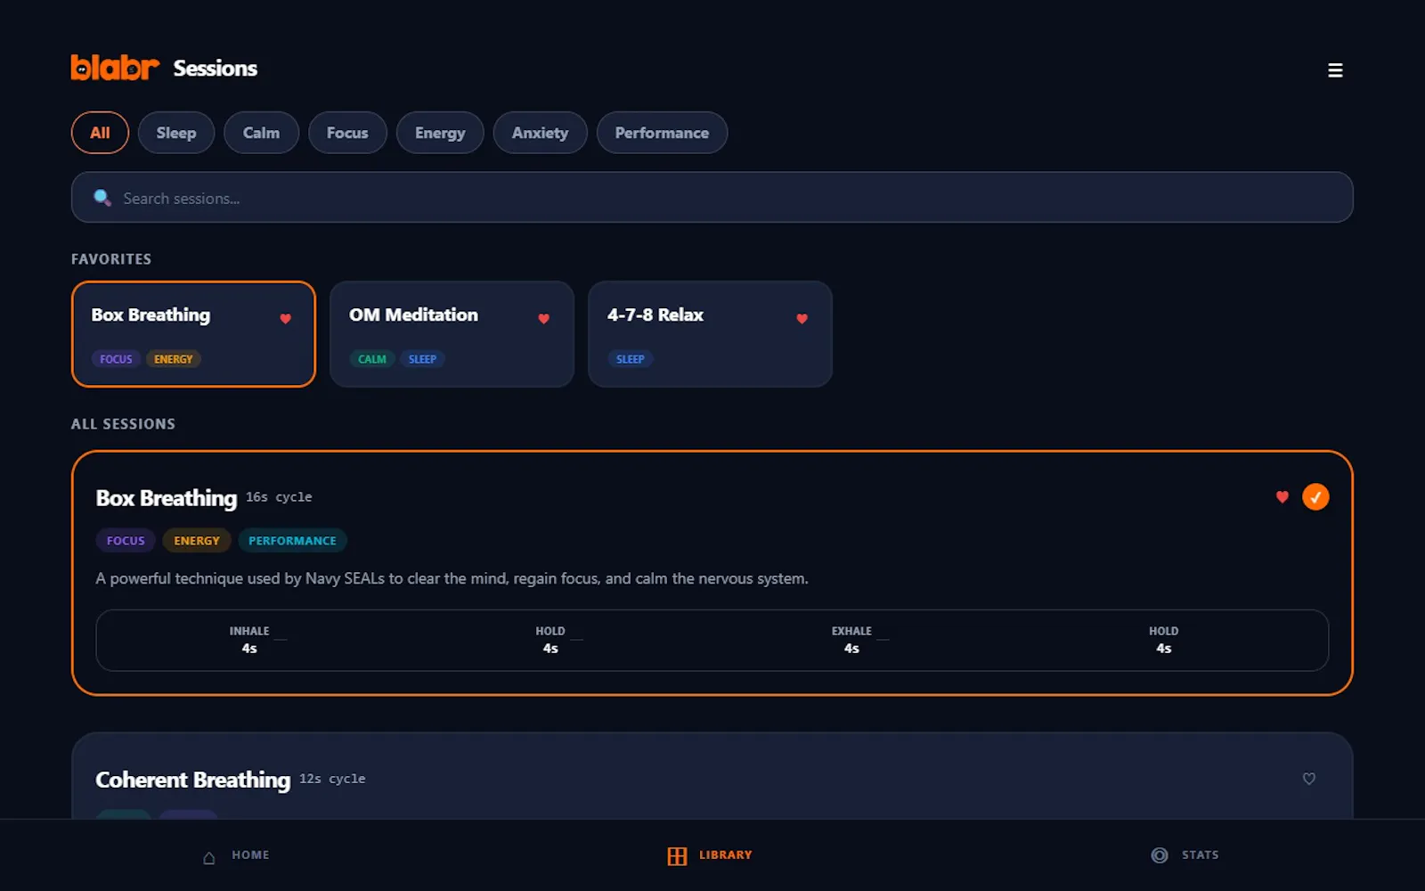Viewport: 1425px width, 891px height.
Task: Click ENERGY tag in Box Breathing session panel
Action: [197, 541]
